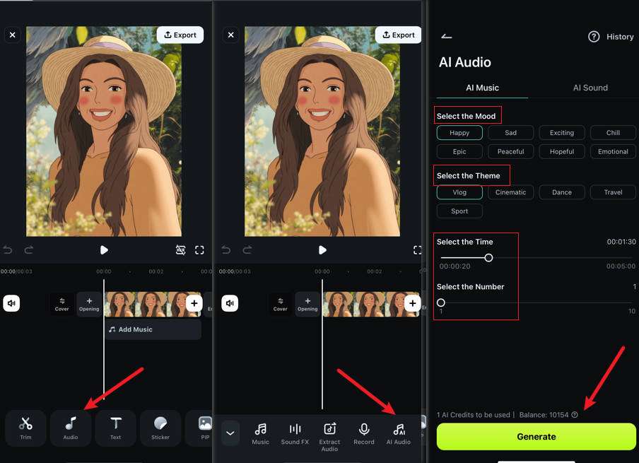The image size is (639, 463).
Task: Go back from AI Audio screen
Action: click(x=446, y=36)
